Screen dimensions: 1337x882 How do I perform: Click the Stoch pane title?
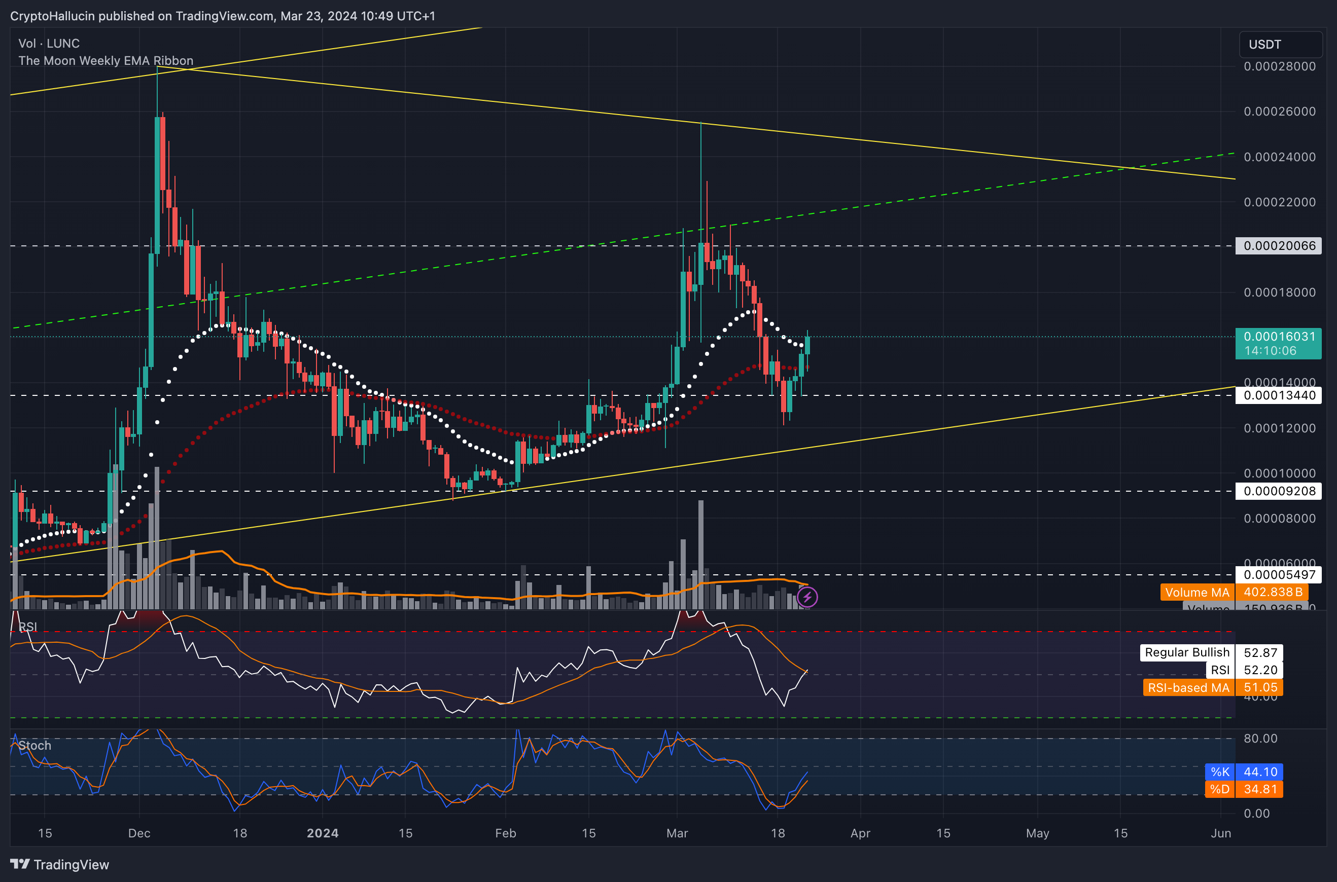click(34, 745)
